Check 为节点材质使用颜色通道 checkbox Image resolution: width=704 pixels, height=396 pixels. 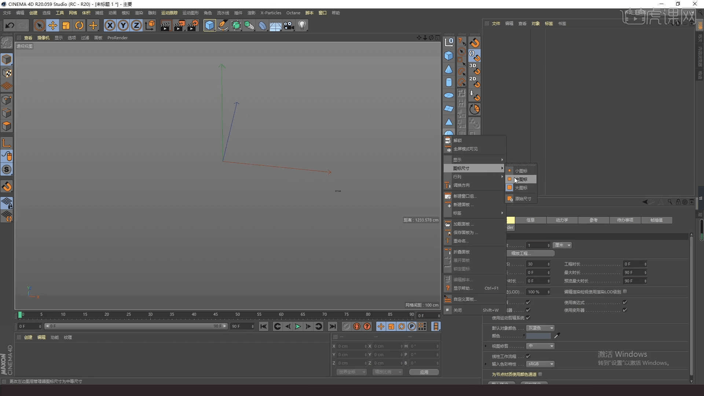point(540,374)
